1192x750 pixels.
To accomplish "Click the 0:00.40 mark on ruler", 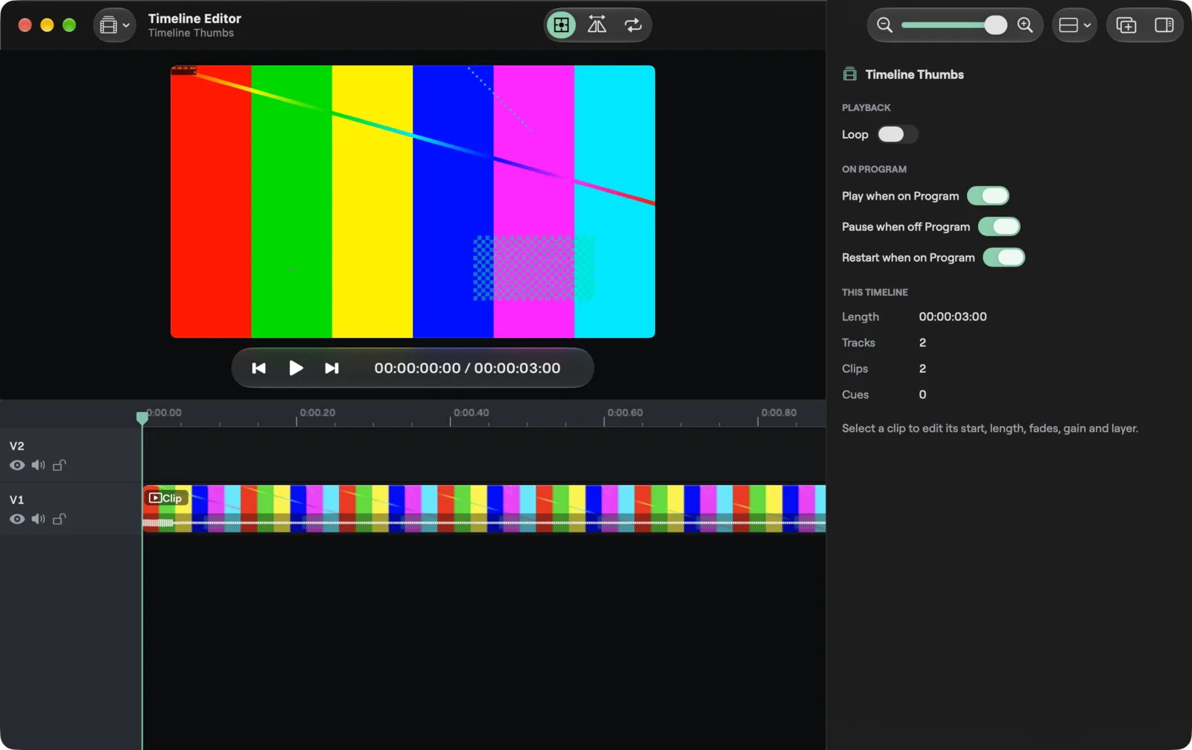I will coord(472,413).
